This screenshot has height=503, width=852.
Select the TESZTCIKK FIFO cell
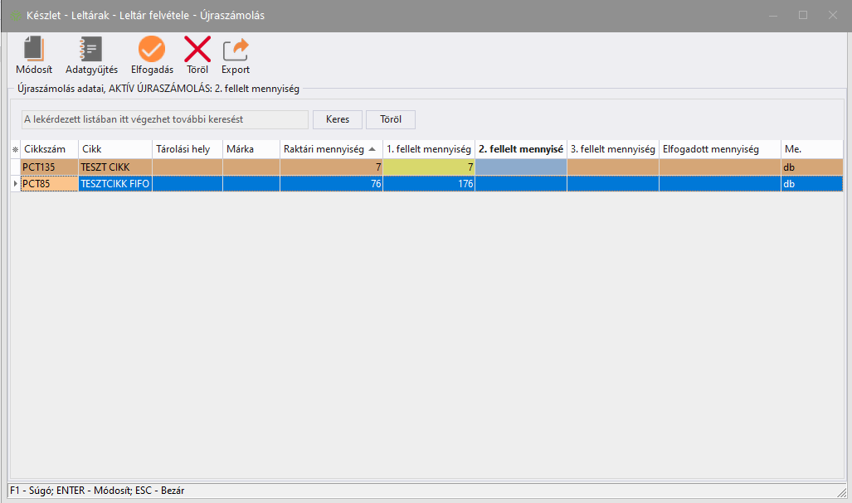coord(114,183)
